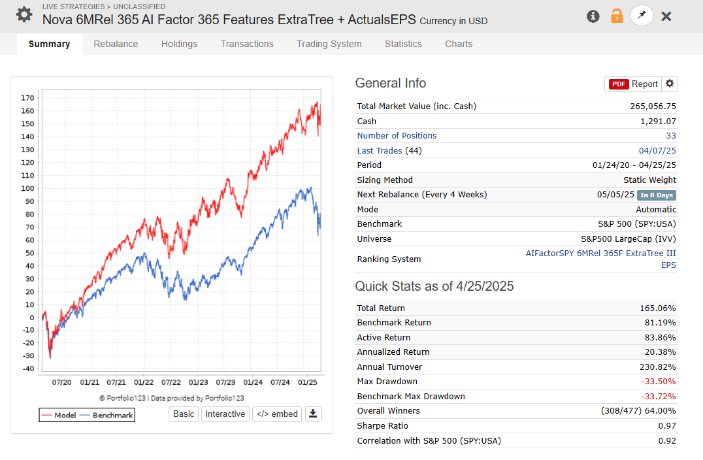Image resolution: width=703 pixels, height=460 pixels.
Task: Click the Nova 6MRel strategy title
Action: 229,20
